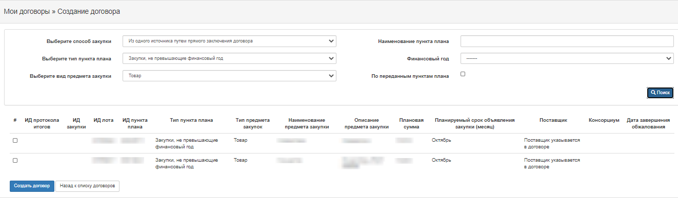Screen dimensions: 678x198
Task: Open the Выберите вид предмета закупки dropdown
Action: [x=229, y=76]
